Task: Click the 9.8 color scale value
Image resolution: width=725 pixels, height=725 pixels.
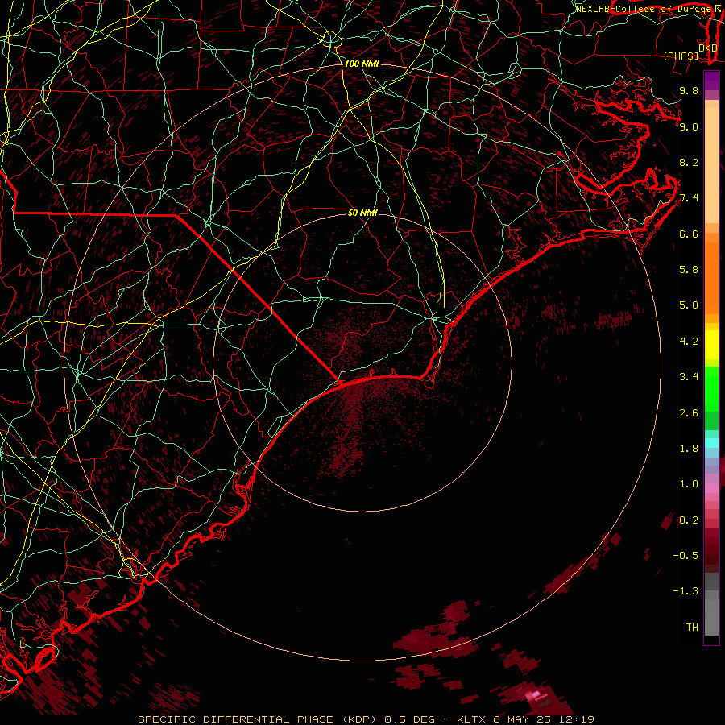Action: [689, 91]
